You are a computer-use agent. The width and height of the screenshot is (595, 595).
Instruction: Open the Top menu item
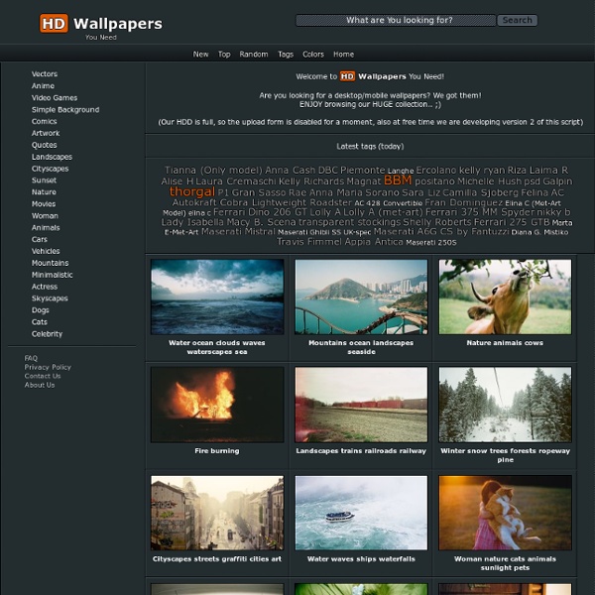coord(224,55)
